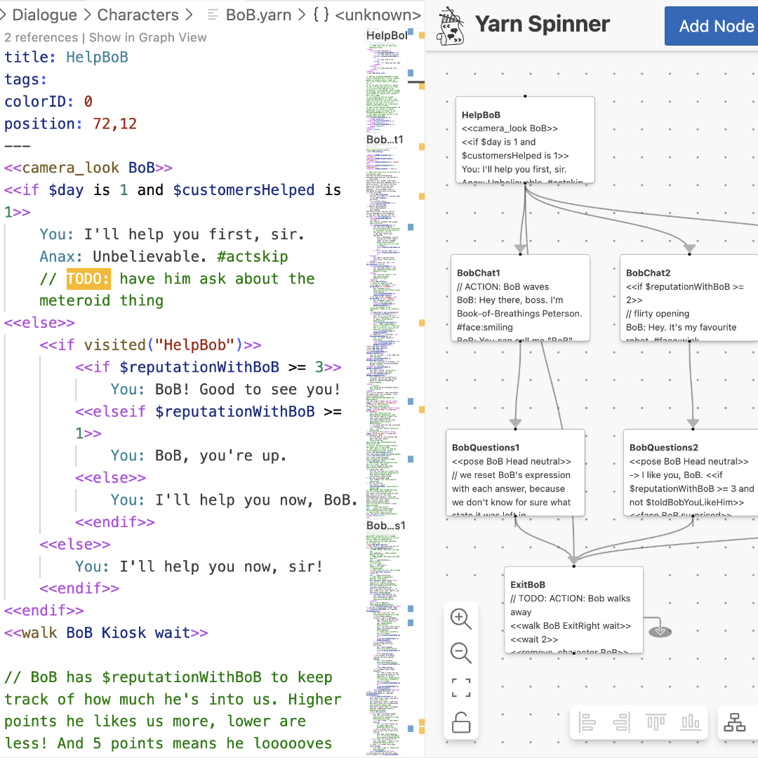Expand the chevron after Characters breadcrumb
The image size is (758, 758).
click(187, 15)
